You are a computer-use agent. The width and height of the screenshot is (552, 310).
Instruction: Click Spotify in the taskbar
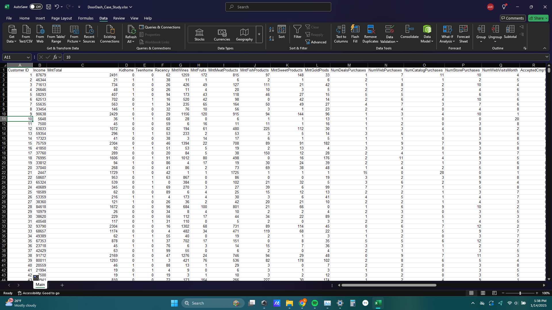315,303
